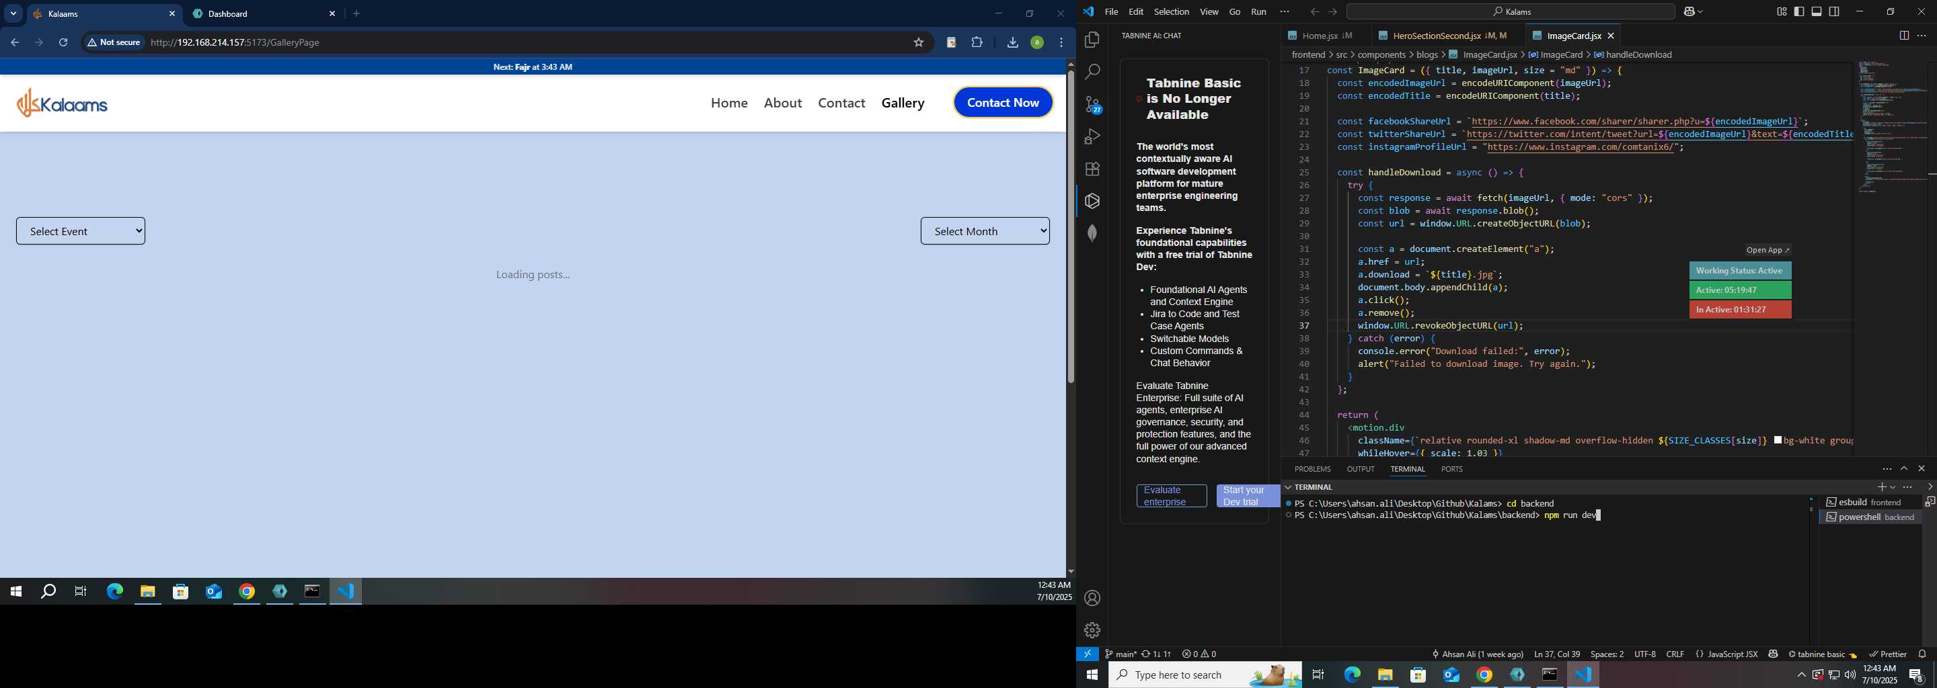This screenshot has height=688, width=1937.
Task: Open the Explorer view in VS Code activity bar
Action: pyautogui.click(x=1092, y=40)
